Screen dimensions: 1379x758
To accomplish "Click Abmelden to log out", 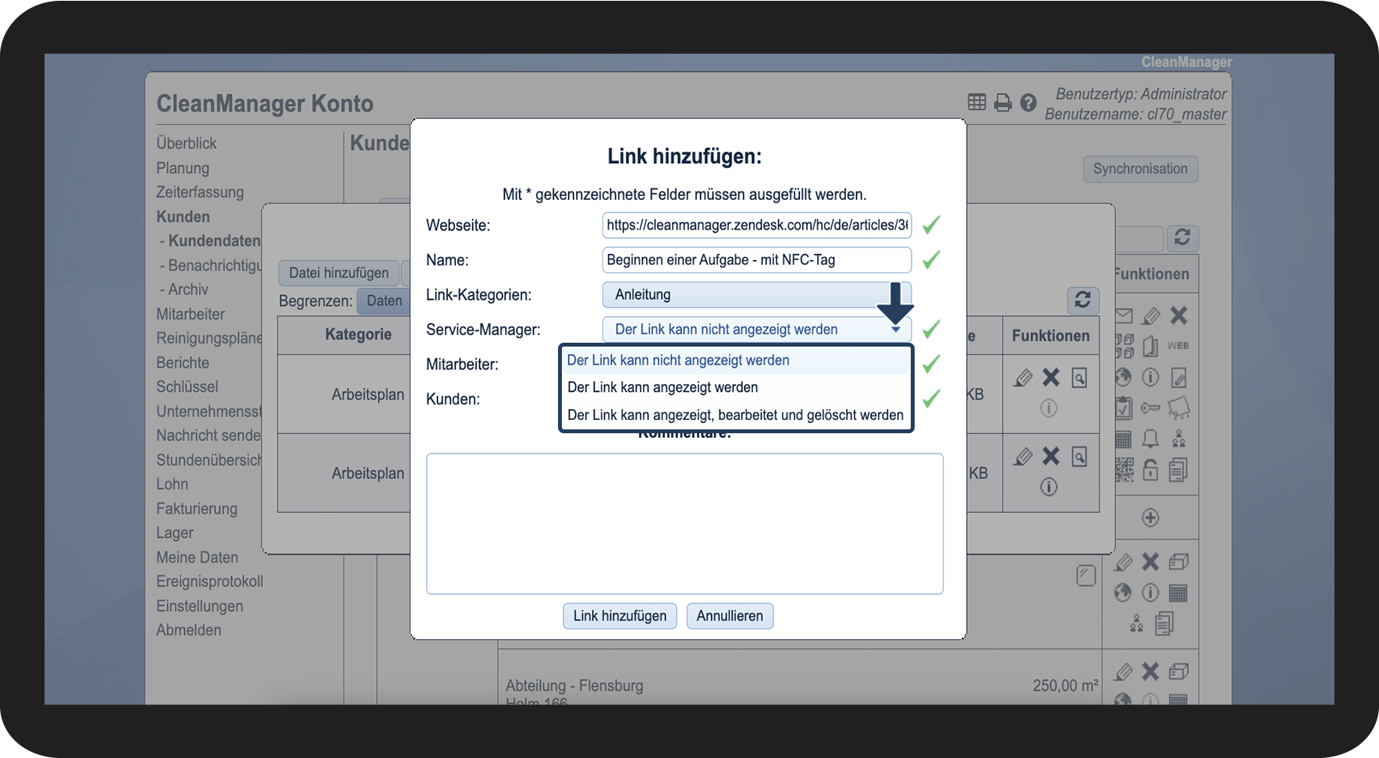I will (x=189, y=630).
